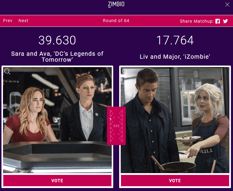Image resolution: width=233 pixels, height=191 pixels.
Task: Vote for Sara and Ava
Action: pyautogui.click(x=58, y=181)
